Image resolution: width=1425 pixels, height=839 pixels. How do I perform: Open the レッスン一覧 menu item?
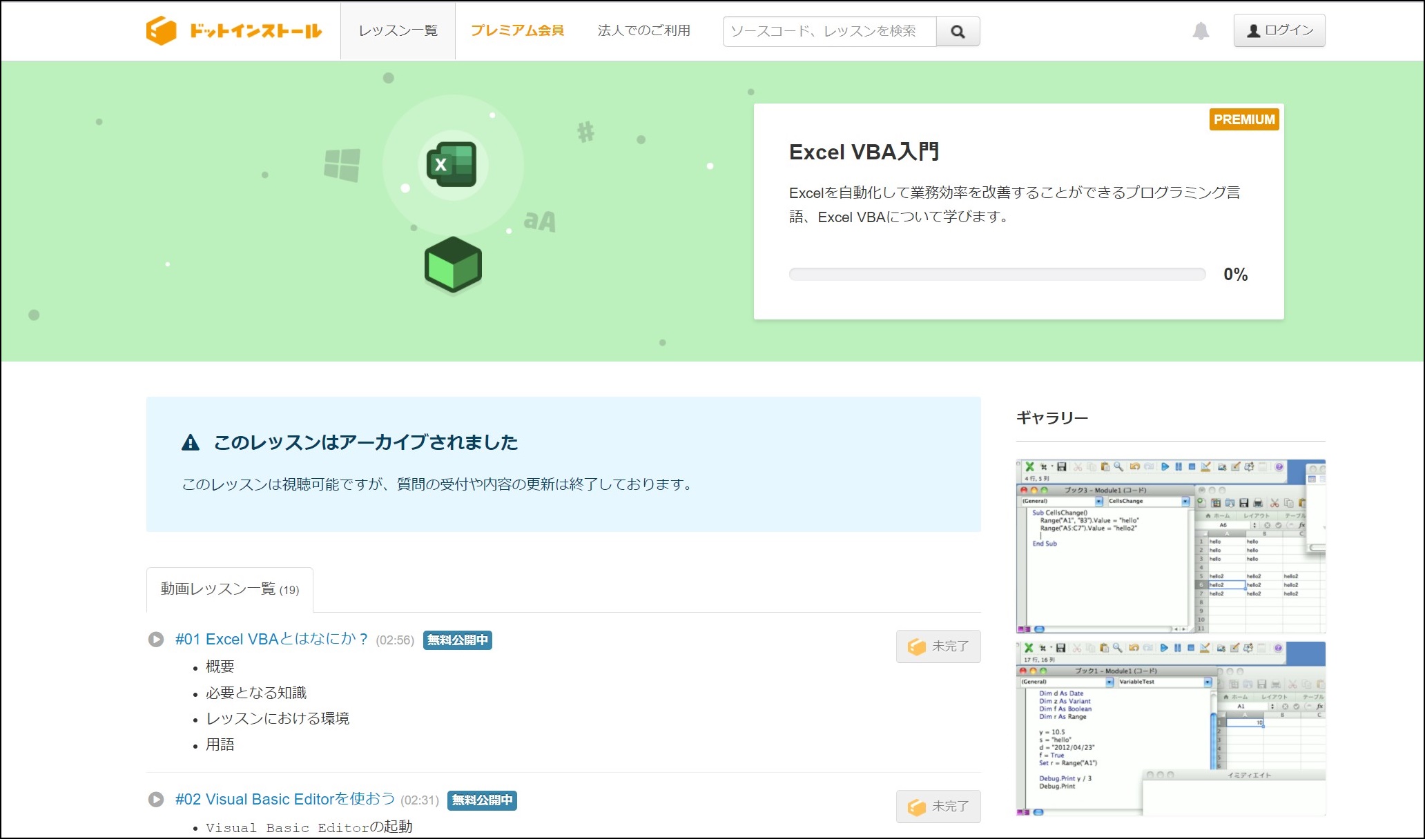[398, 30]
